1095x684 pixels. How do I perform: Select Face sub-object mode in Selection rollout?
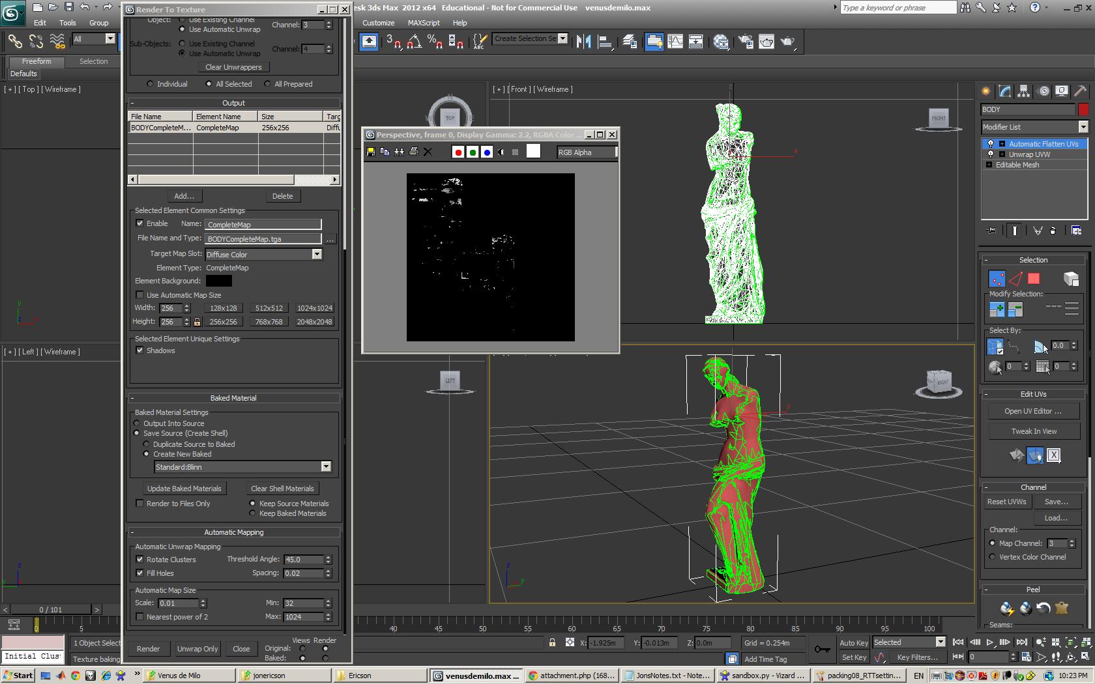coord(1034,279)
